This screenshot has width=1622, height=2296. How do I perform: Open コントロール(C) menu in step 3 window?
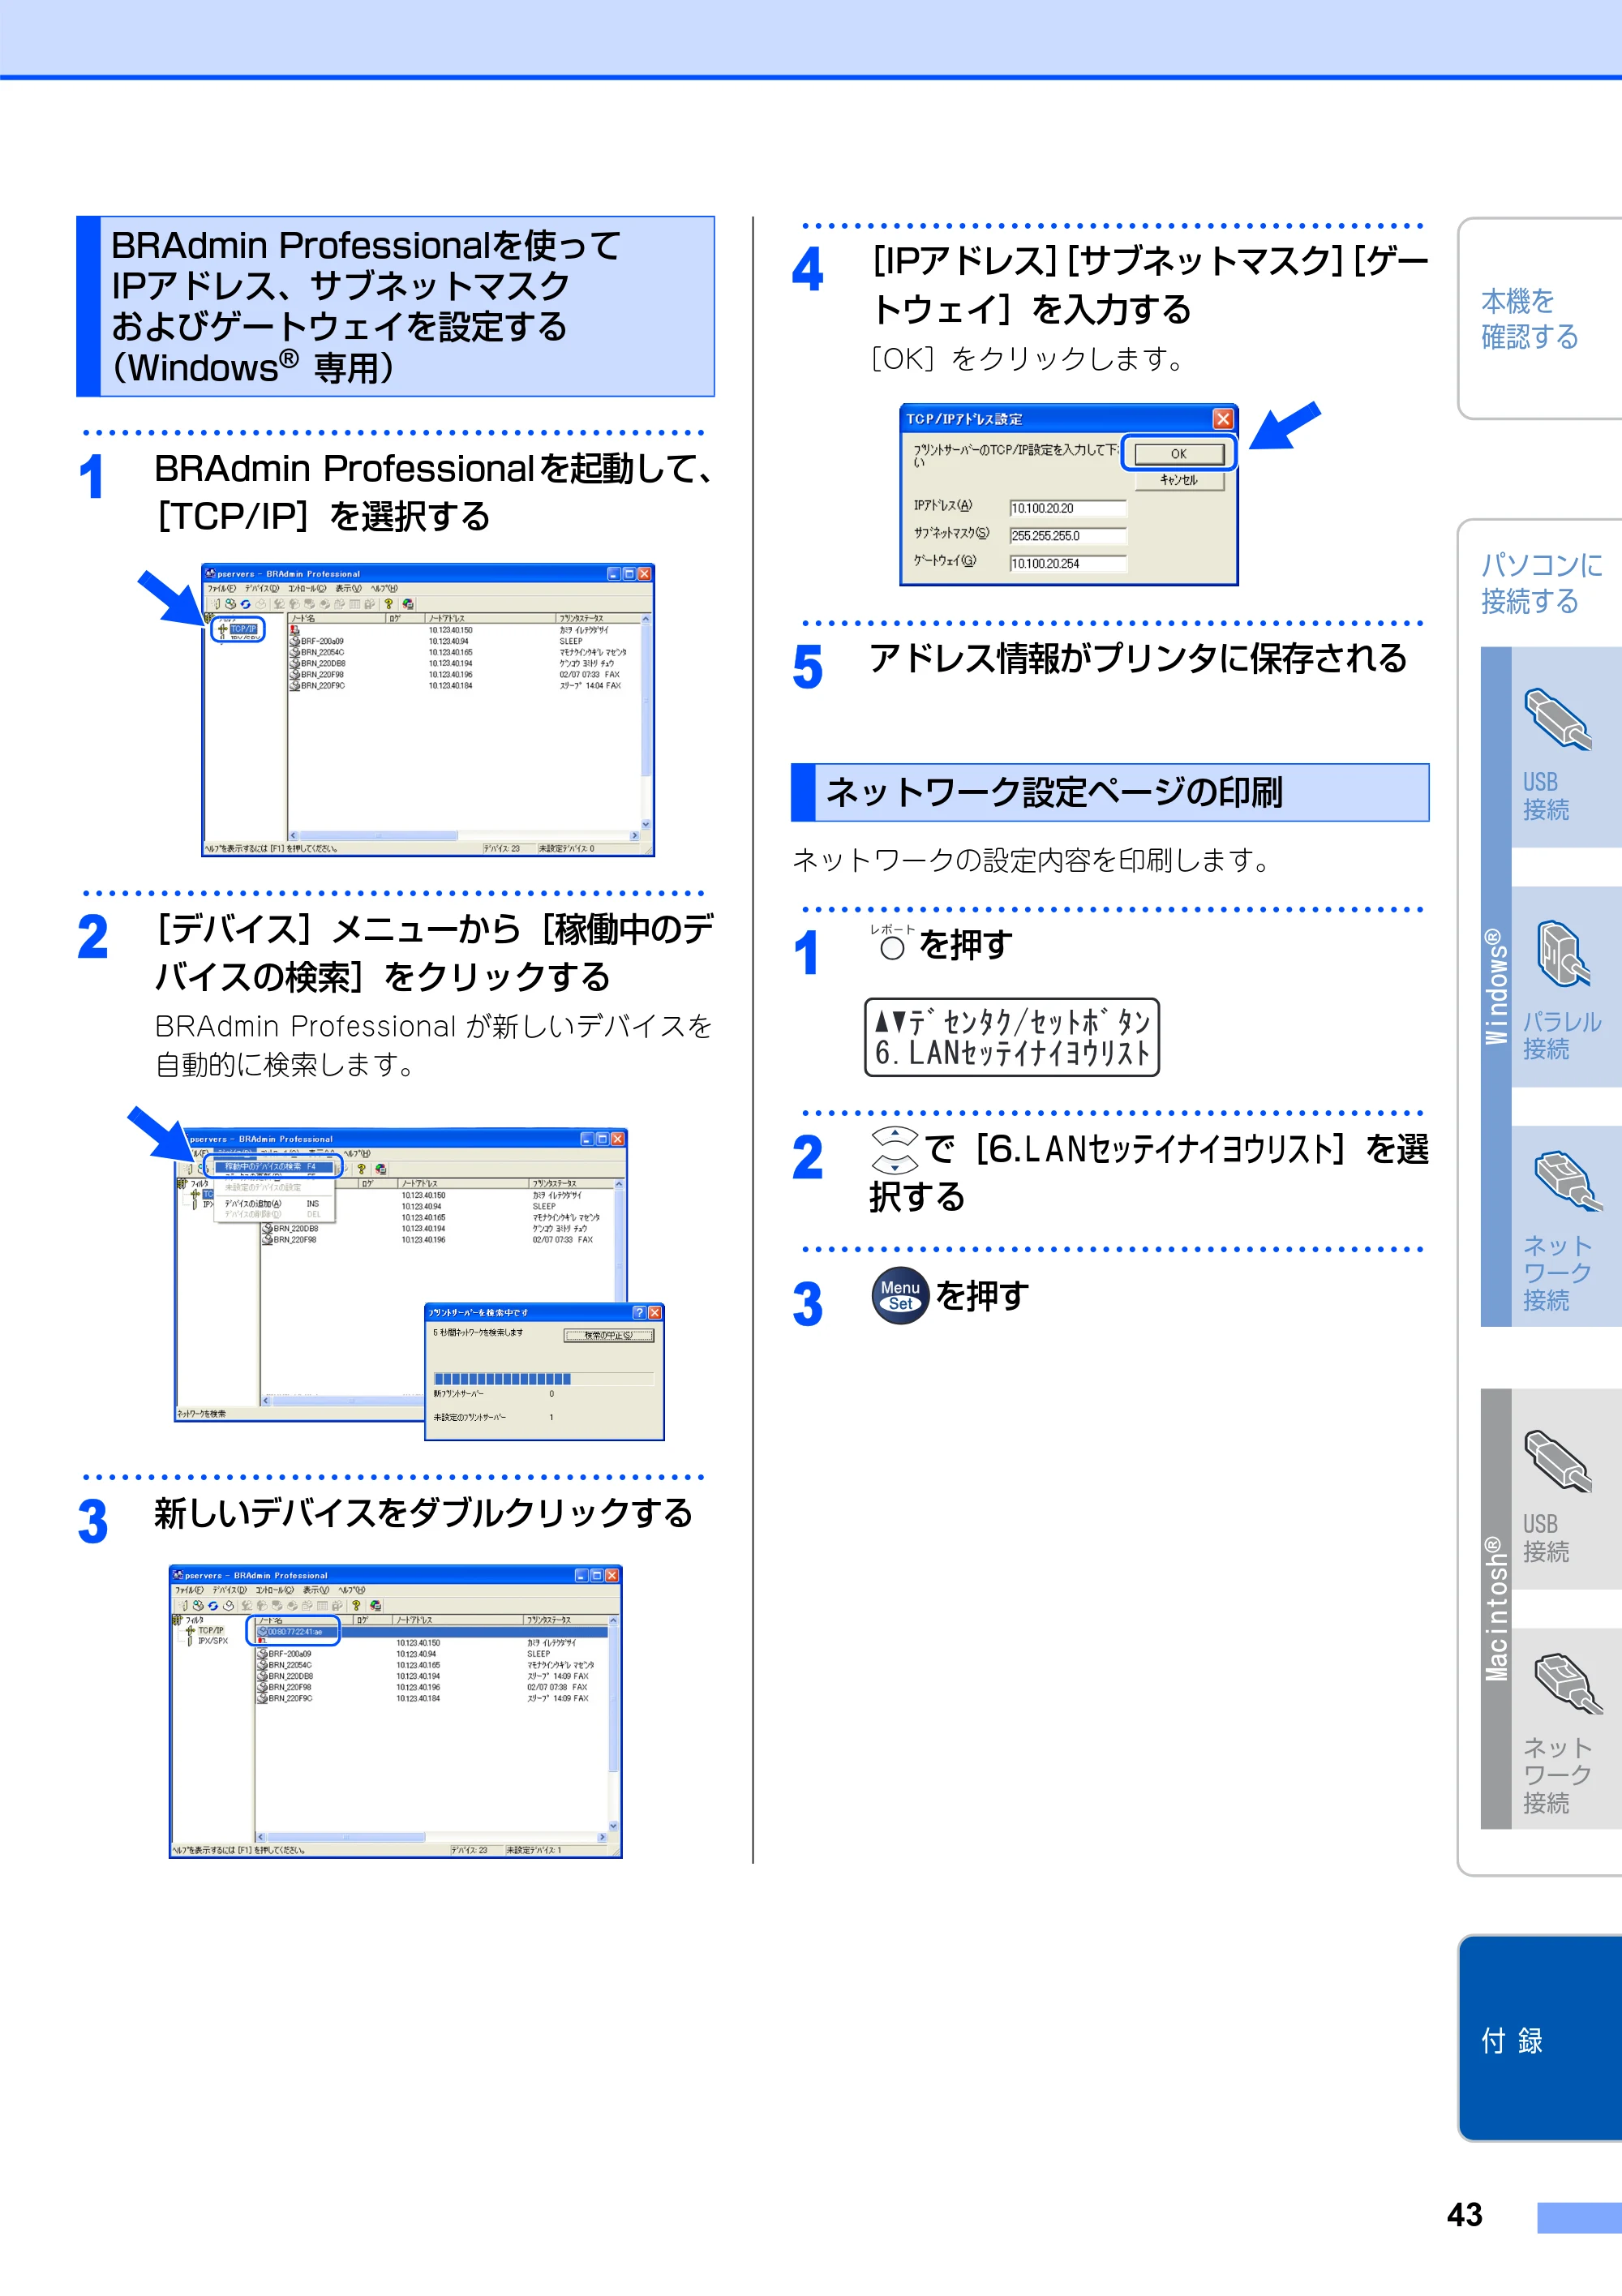(276, 1590)
